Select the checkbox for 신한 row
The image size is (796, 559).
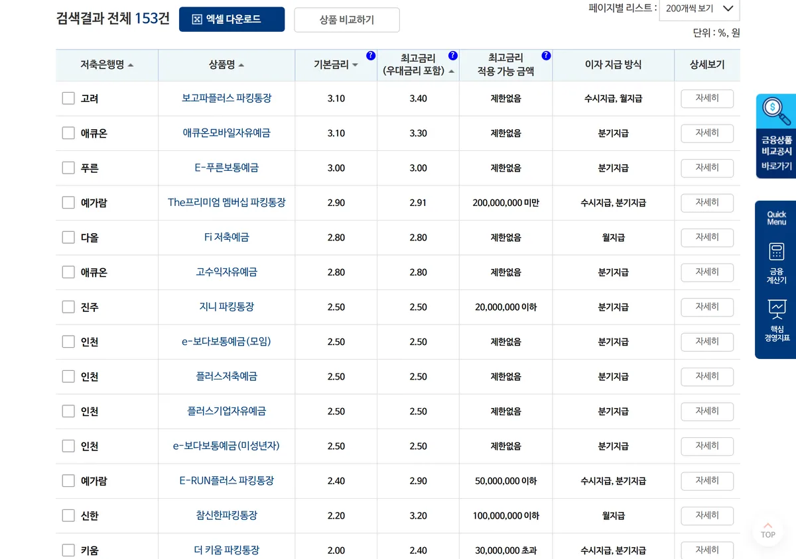pyautogui.click(x=68, y=515)
